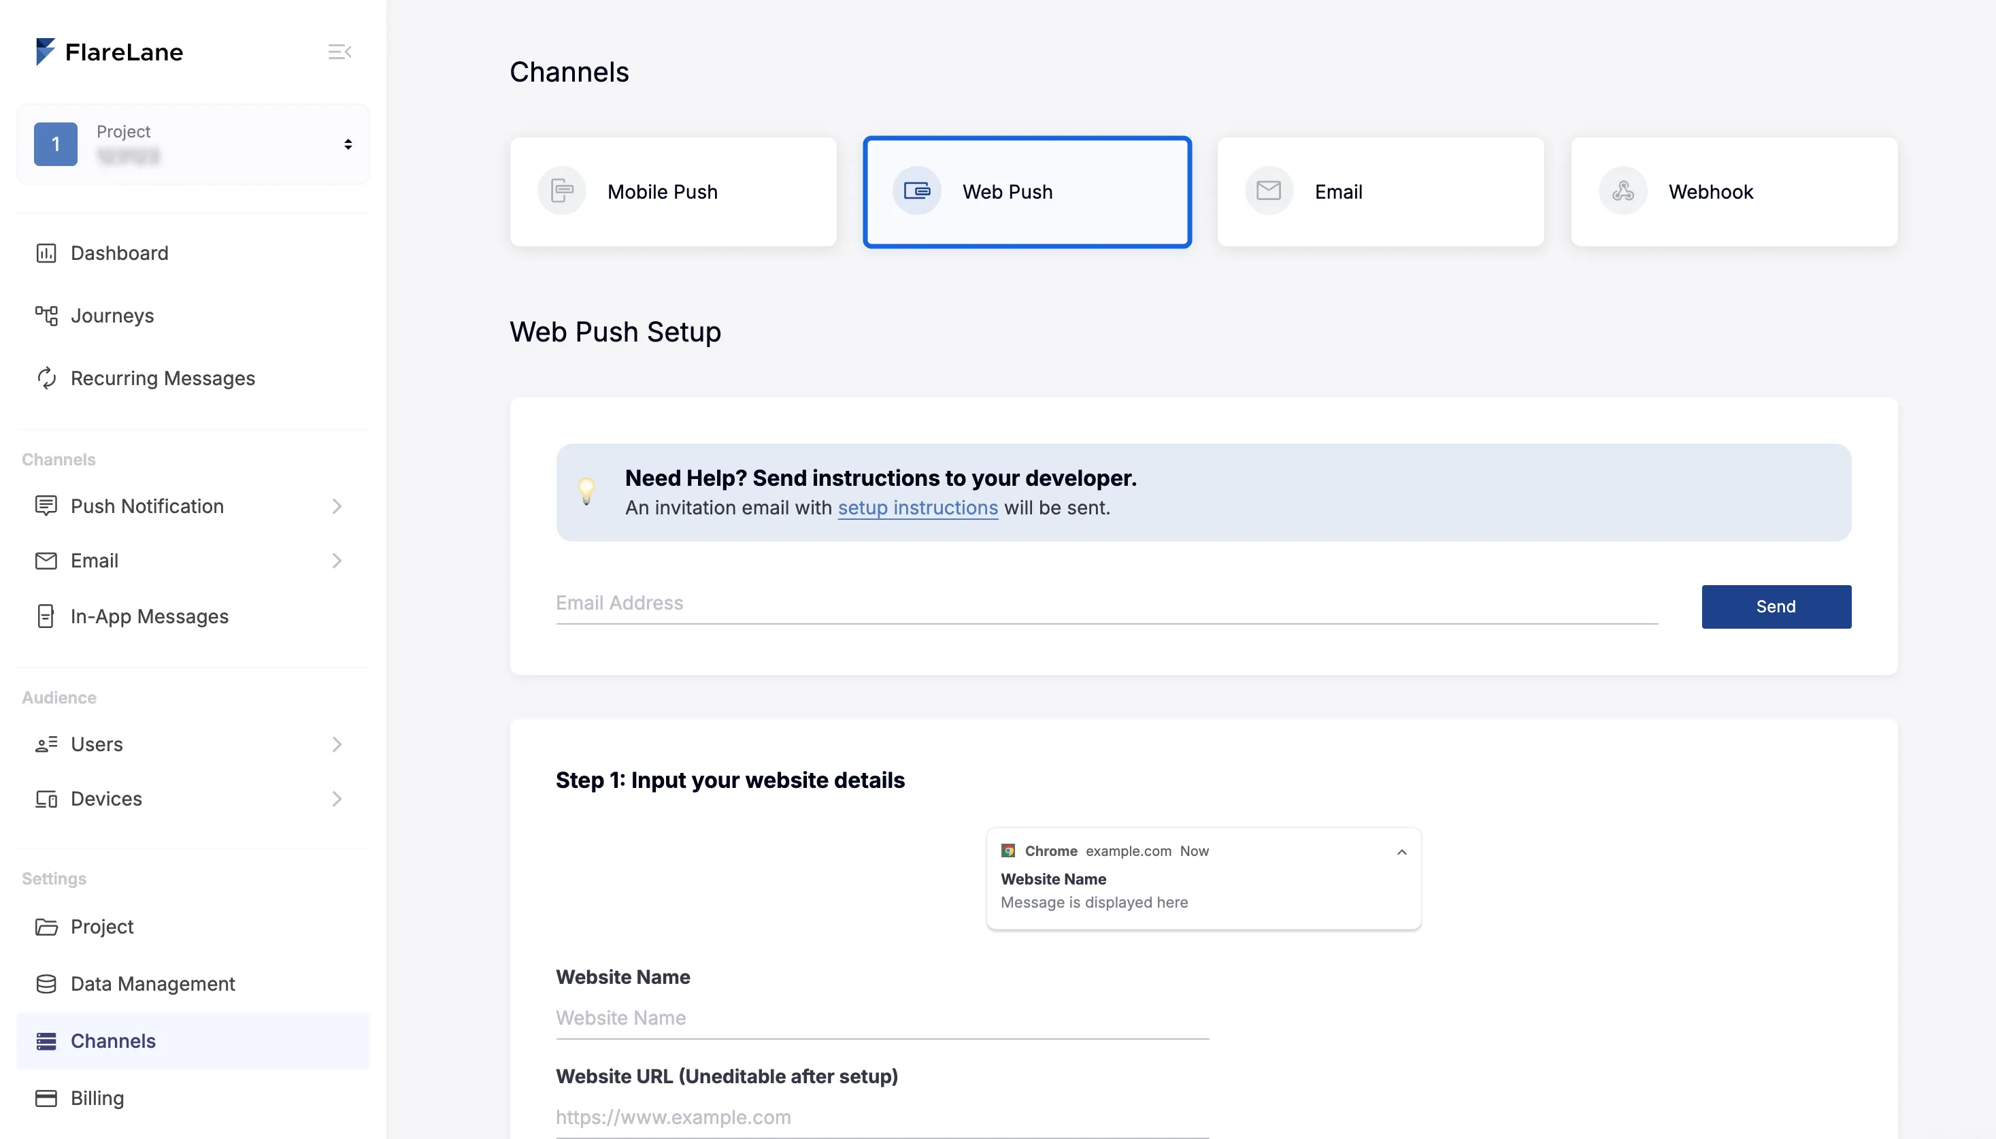Collapse the Chrome notification preview chevron

(x=1401, y=852)
